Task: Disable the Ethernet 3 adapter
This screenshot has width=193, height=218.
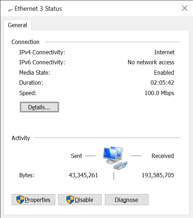Action: click(x=80, y=200)
